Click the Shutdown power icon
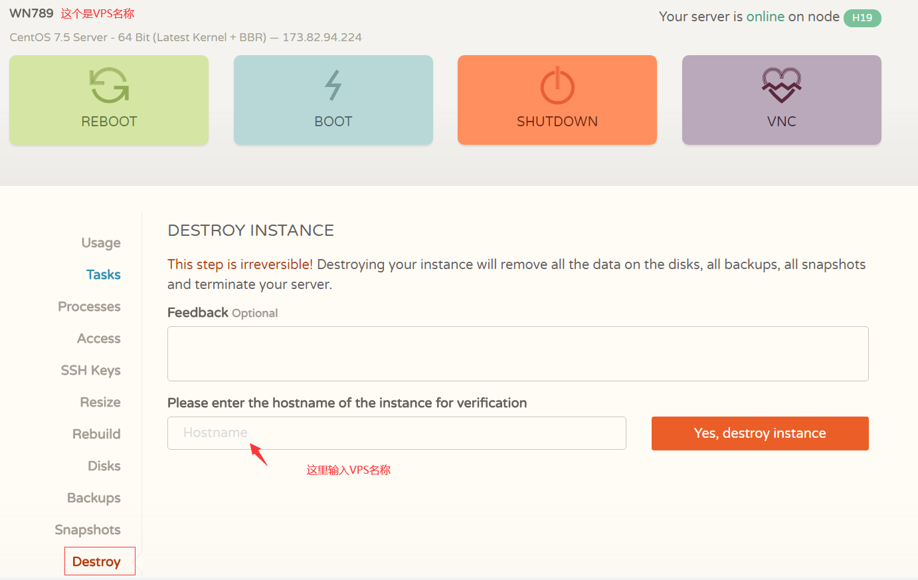The height and width of the screenshot is (580, 918). point(557,86)
